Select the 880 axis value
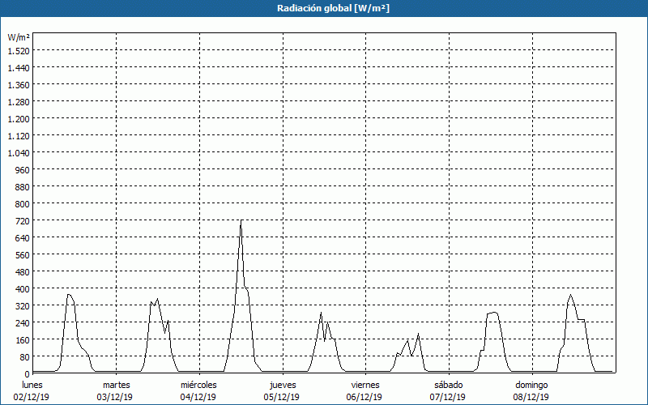This screenshot has height=405, width=648. (23, 187)
